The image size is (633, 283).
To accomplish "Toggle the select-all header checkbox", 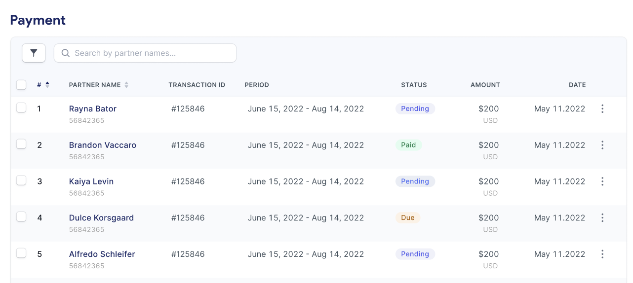I will point(21,85).
